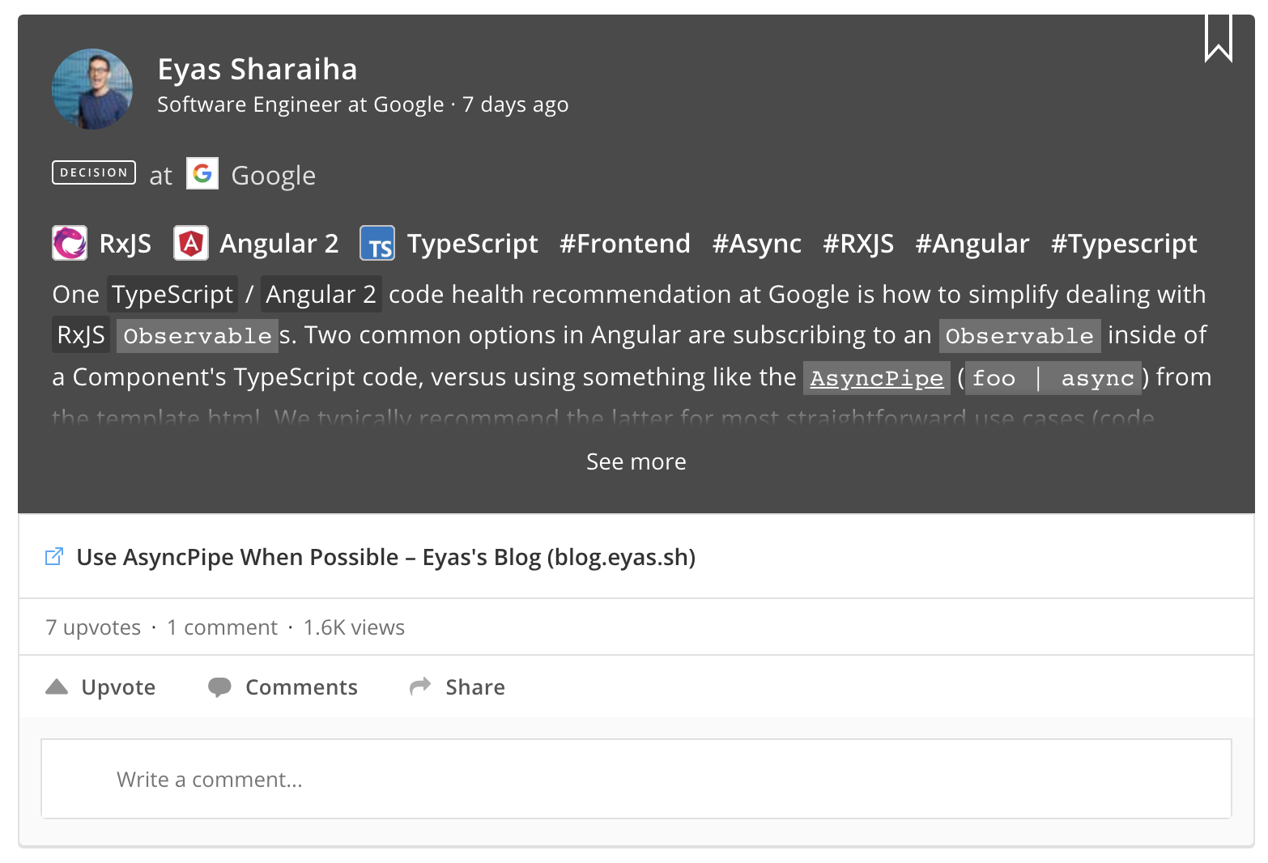
Task: Click the Google logo icon
Action: tap(202, 173)
